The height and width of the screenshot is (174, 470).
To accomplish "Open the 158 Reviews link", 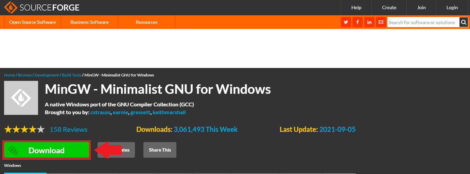I will point(69,129).
